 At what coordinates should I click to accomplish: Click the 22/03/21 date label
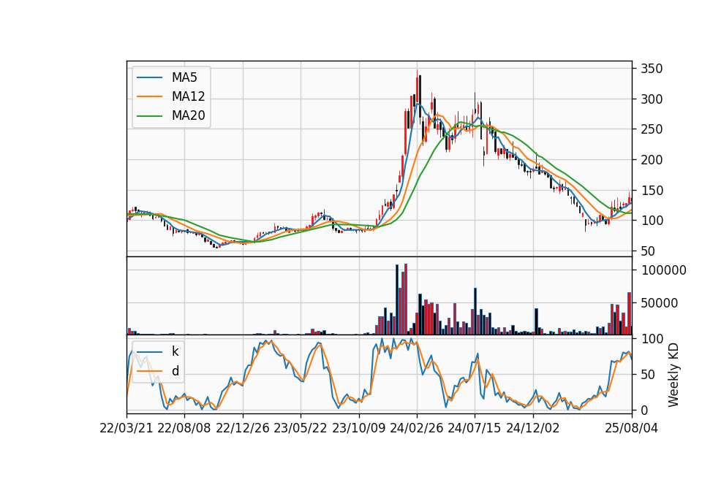click(127, 428)
